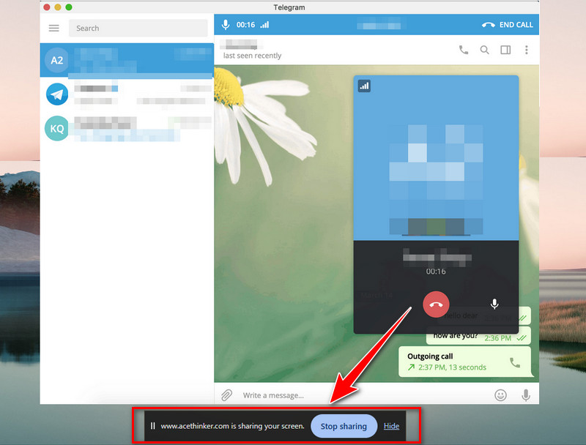Hang up with the red call button

point(437,304)
